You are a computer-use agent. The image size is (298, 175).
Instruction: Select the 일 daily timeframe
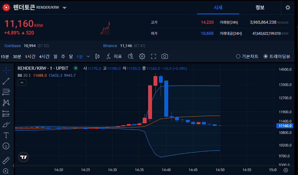(x=55, y=56)
